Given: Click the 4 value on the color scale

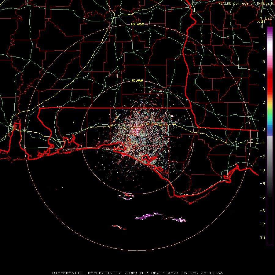Looking at the screenshot, I should (264, 75).
